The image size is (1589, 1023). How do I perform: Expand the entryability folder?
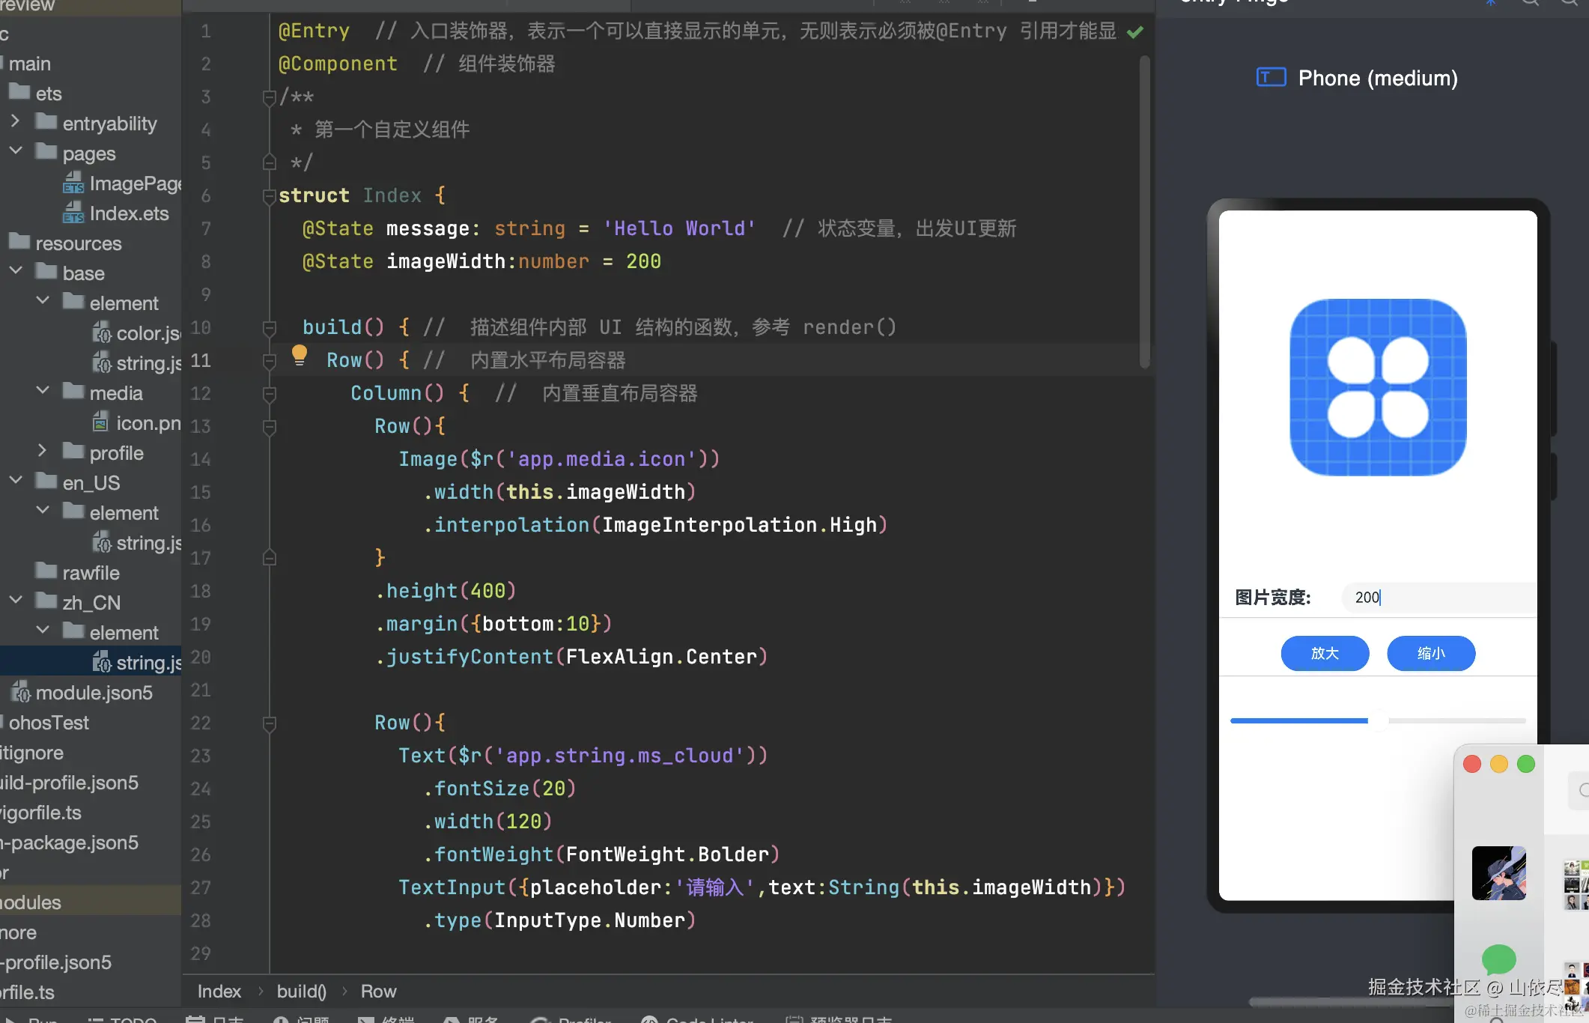[15, 121]
